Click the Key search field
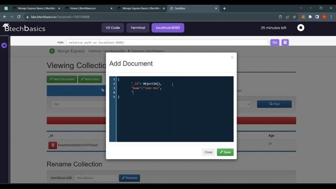Viewport: 336px width, 189px height. click(78, 104)
